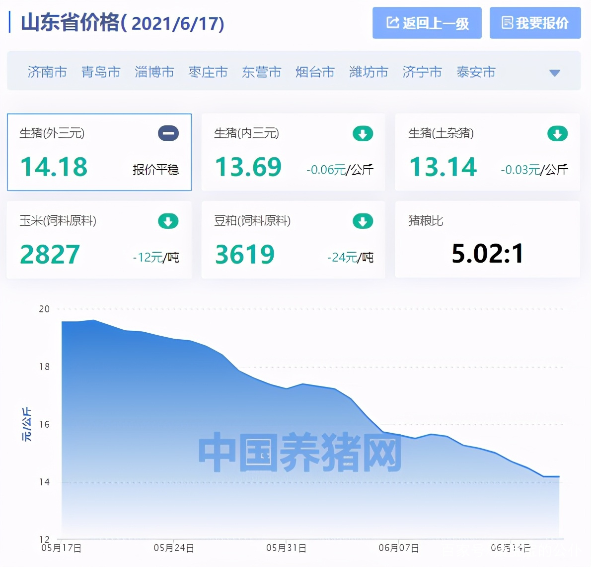Click the 返回上一级 button
Viewport: 591px width, 567px height.
427,23
